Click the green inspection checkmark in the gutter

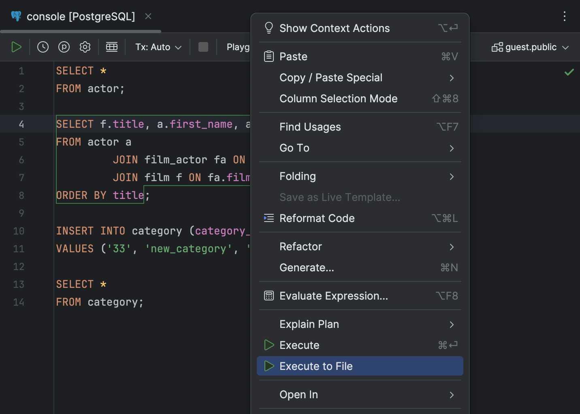(x=569, y=72)
